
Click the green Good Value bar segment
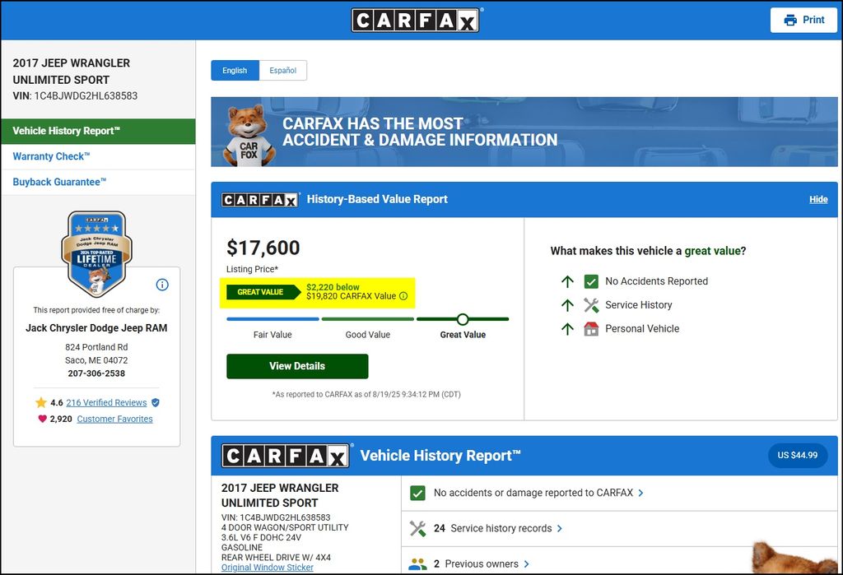point(368,319)
